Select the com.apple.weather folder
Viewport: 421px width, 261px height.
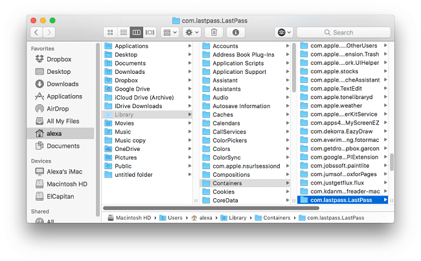click(343, 106)
